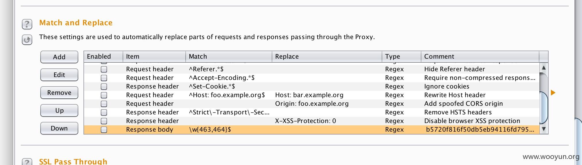Enable the Ignore cookies rule checkbox
Screen dimensions: 582x165
(104, 87)
